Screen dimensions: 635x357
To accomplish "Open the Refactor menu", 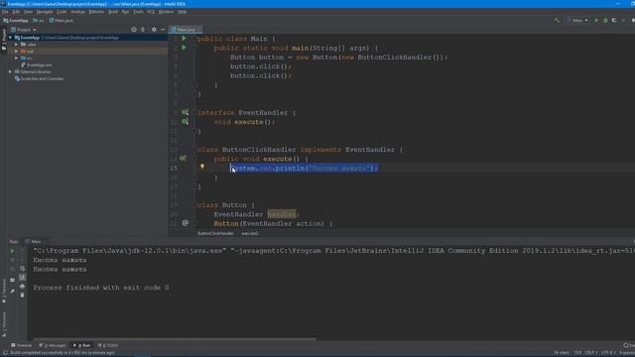I will [x=96, y=12].
